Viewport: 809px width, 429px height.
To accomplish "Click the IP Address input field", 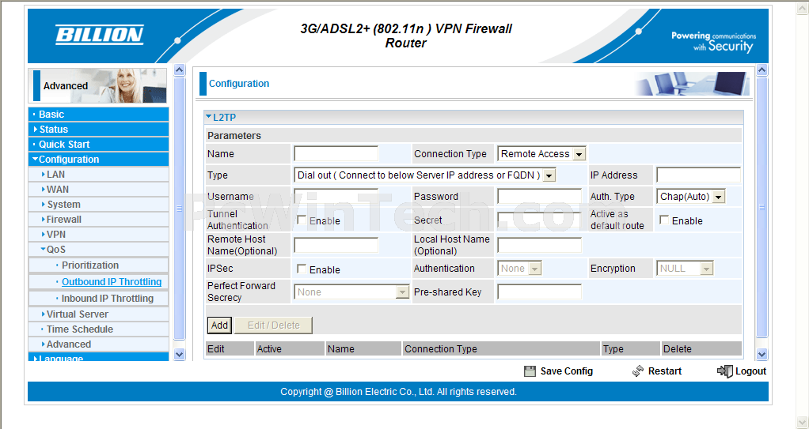I will click(x=699, y=175).
